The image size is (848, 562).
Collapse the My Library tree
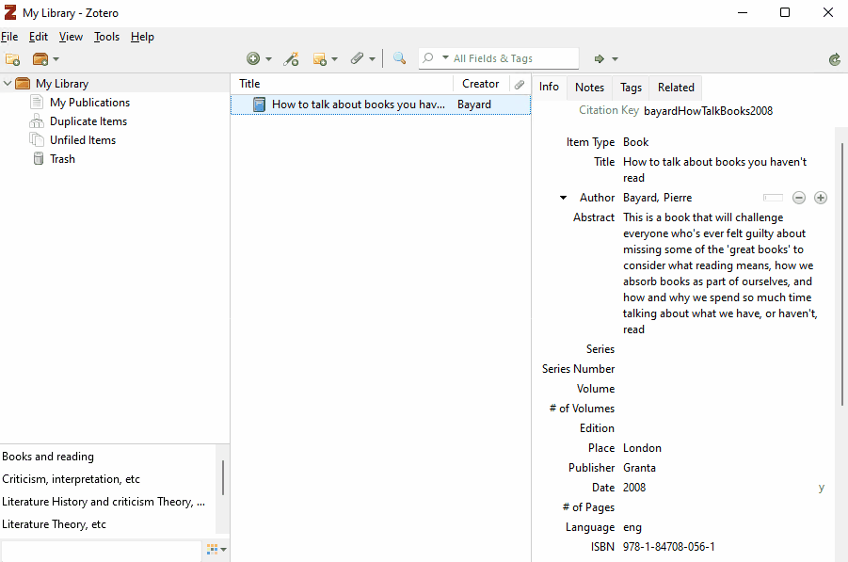(7, 83)
